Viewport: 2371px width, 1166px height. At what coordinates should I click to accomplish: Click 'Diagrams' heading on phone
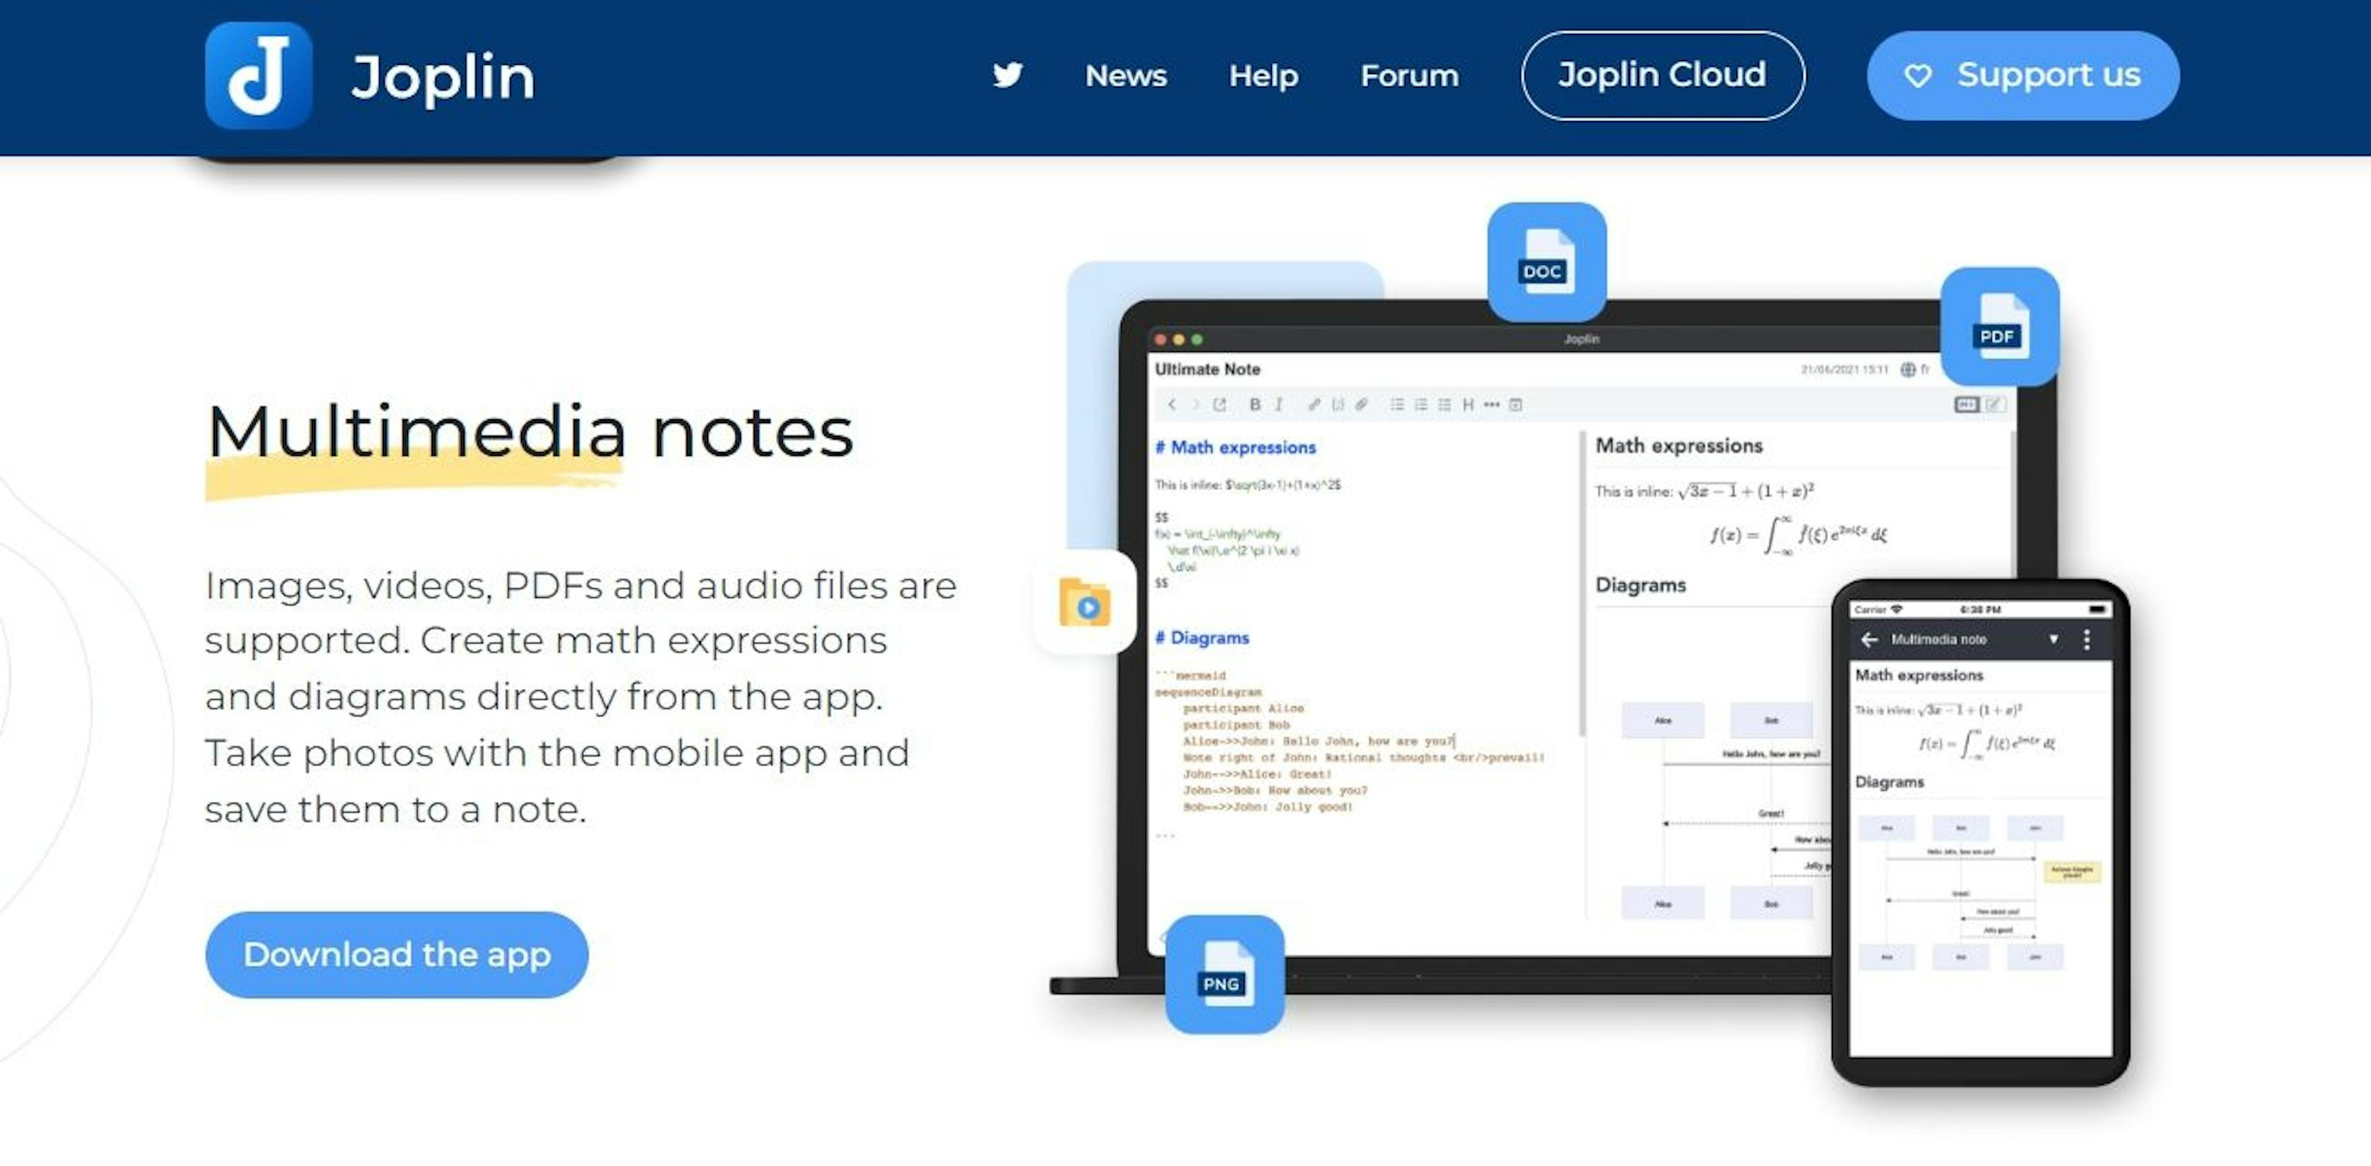[x=1889, y=782]
